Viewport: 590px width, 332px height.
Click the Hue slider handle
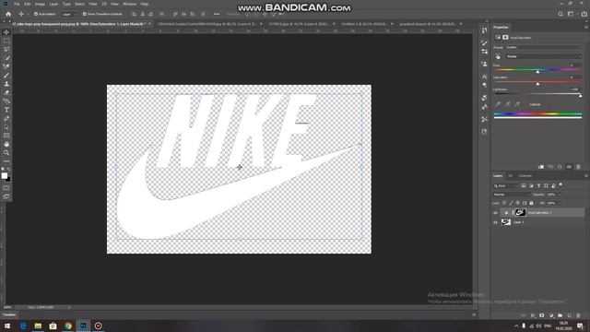point(537,72)
